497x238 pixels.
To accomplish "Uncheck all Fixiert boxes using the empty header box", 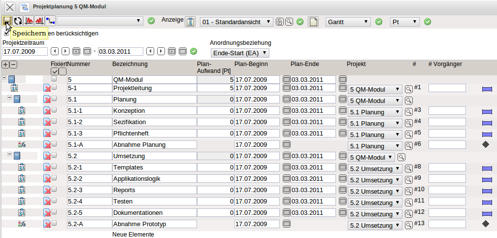I will pyautogui.click(x=63, y=71).
